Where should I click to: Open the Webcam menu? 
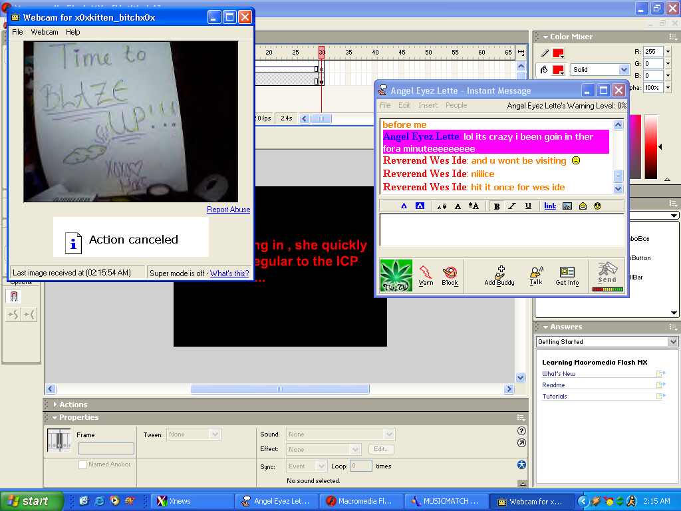pos(45,32)
